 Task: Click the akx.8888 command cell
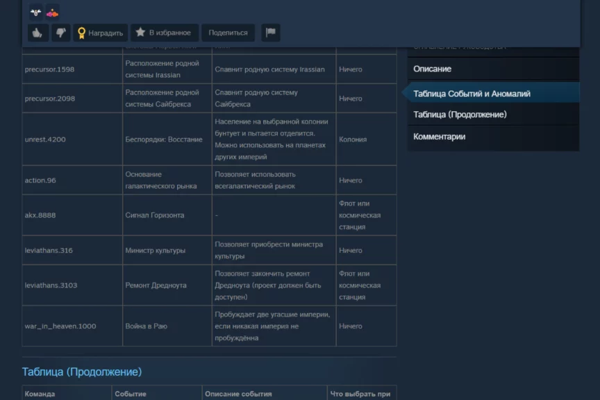pyautogui.click(x=40, y=215)
